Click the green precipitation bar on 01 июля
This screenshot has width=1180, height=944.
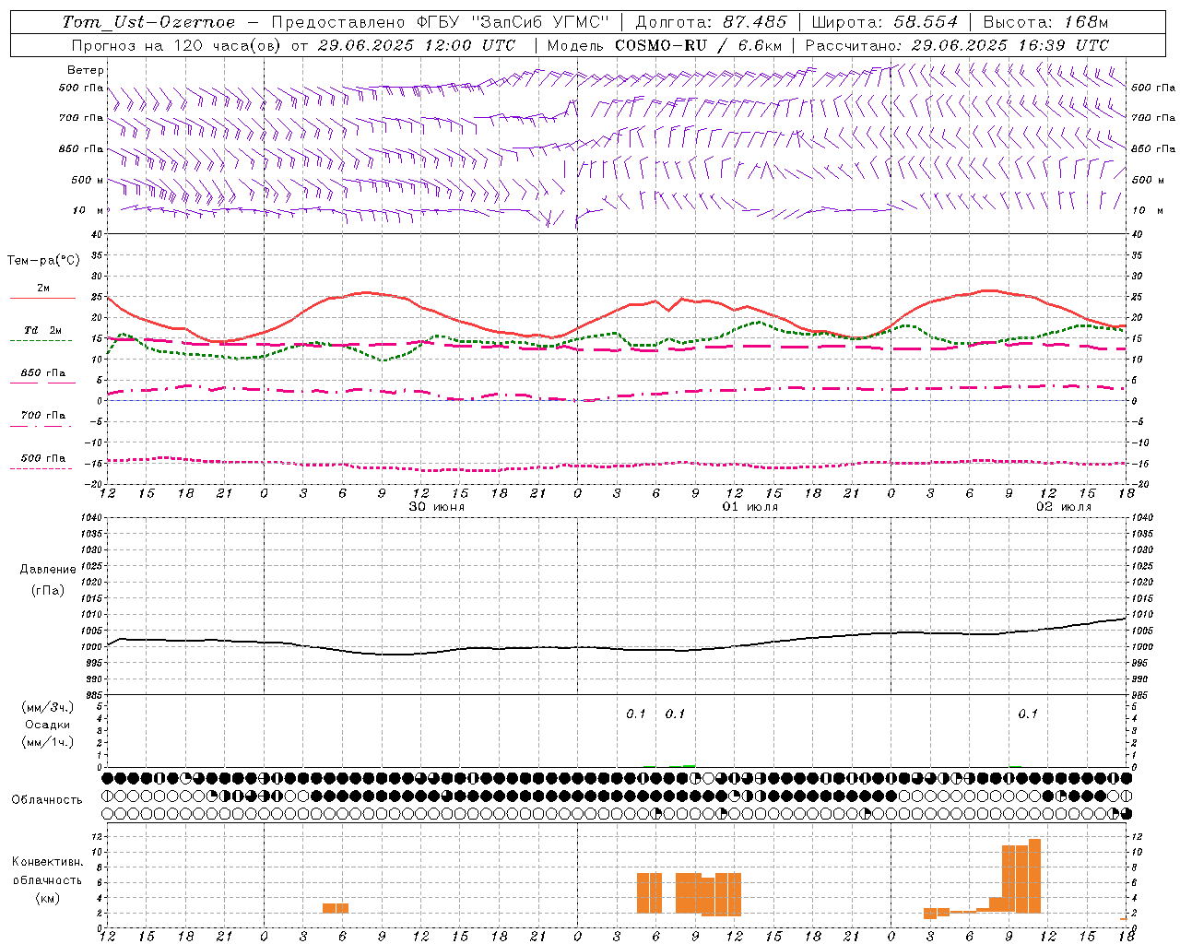point(689,766)
